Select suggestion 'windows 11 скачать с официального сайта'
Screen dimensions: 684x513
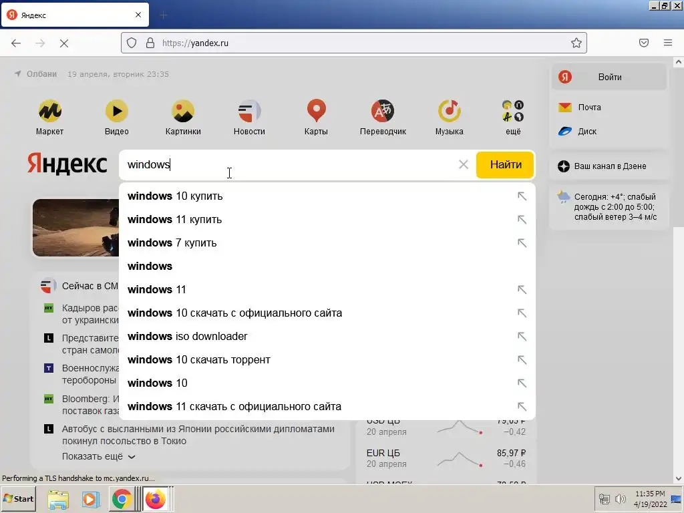234,407
